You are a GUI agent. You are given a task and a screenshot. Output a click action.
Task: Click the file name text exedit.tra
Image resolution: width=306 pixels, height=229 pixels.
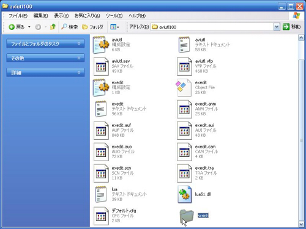point(204,168)
